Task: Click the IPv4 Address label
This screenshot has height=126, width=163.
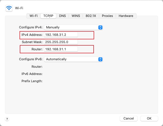Action: (32, 35)
